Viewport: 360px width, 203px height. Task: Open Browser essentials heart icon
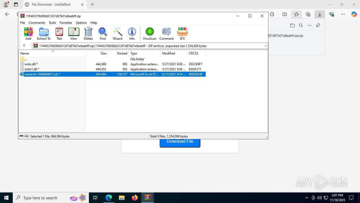pyautogui.click(x=331, y=14)
